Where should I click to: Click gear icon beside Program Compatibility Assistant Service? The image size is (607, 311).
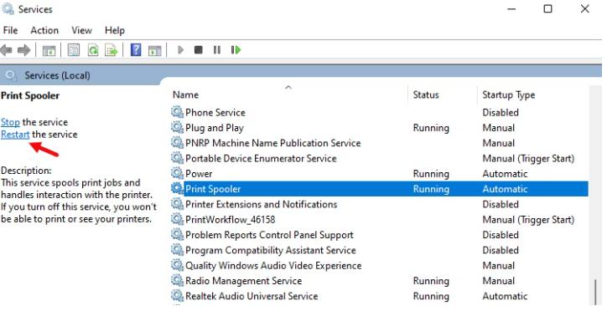(177, 250)
